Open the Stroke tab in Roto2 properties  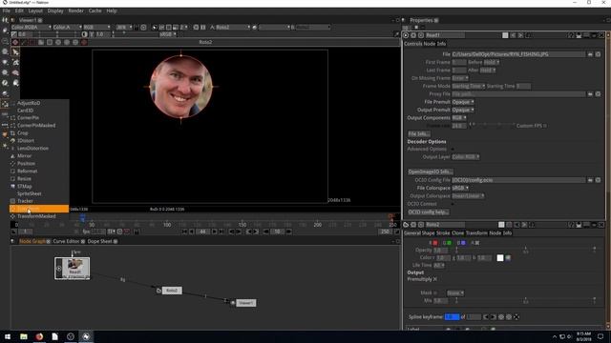(443, 232)
